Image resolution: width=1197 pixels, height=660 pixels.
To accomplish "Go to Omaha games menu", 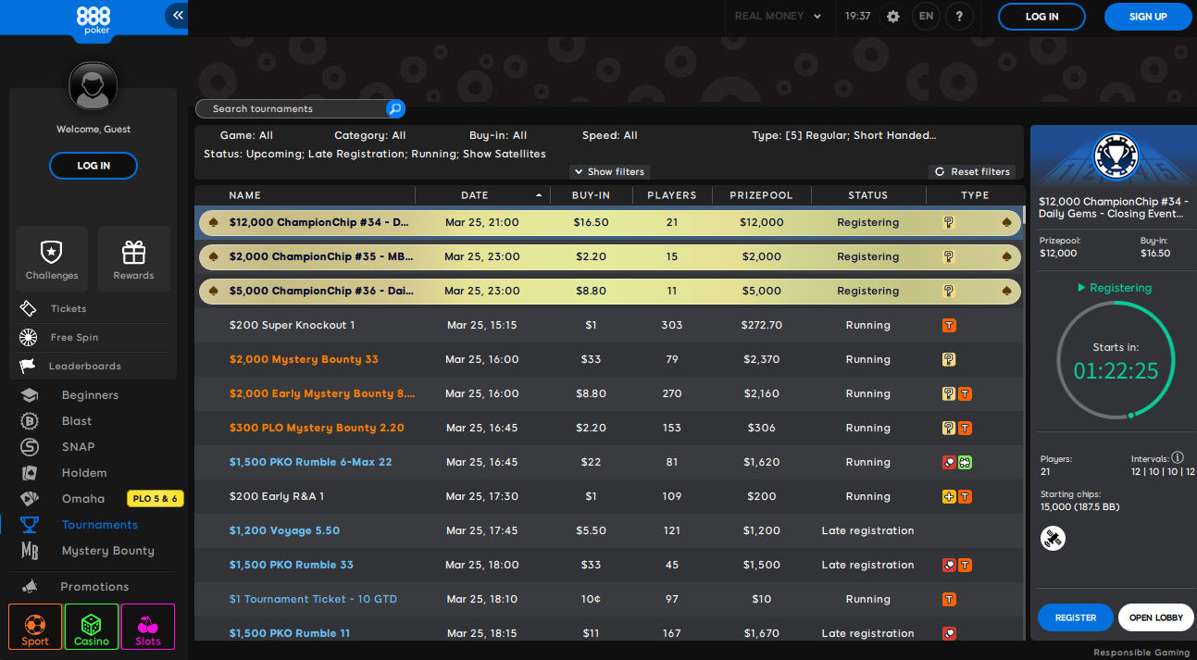I will 83,499.
